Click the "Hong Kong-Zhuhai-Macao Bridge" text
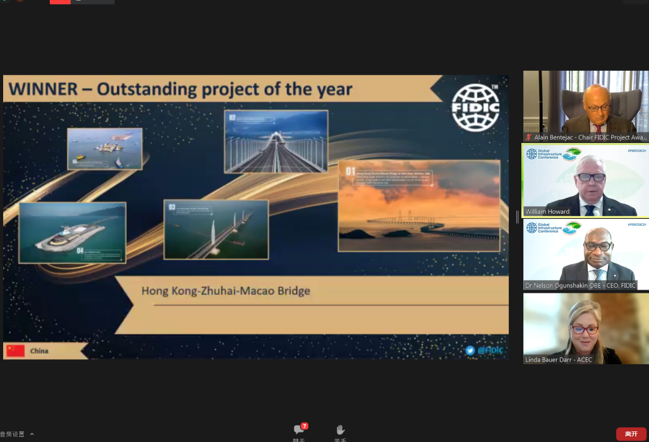 pyautogui.click(x=226, y=291)
